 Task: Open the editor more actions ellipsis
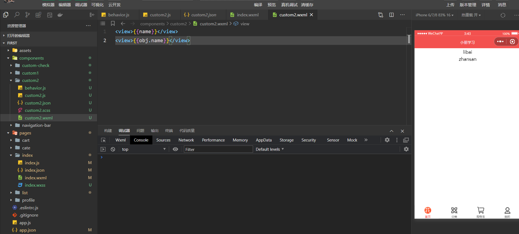pos(402,15)
